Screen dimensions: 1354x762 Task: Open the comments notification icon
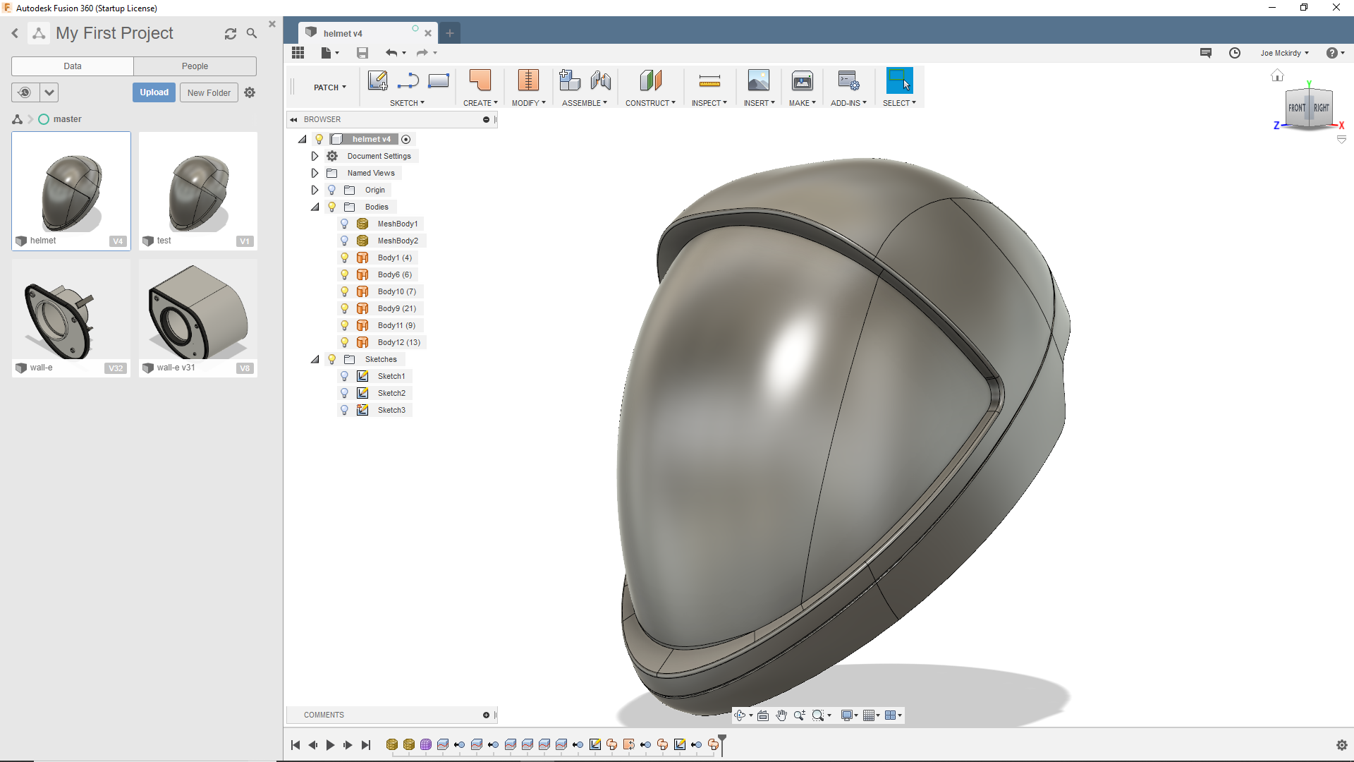tap(1206, 53)
